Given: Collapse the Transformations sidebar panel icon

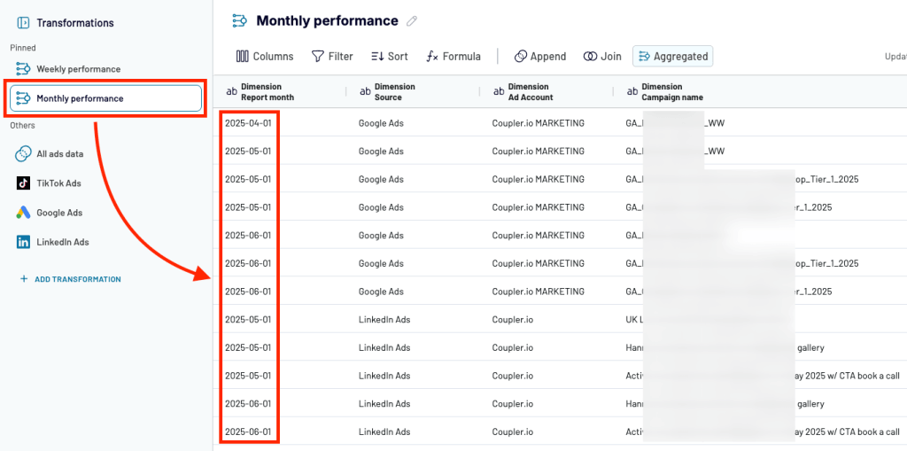Looking at the screenshot, I should (x=23, y=23).
